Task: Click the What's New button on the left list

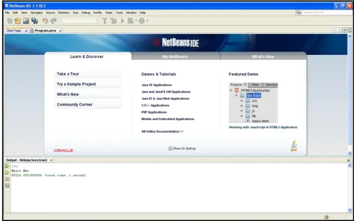Action: (x=88, y=94)
